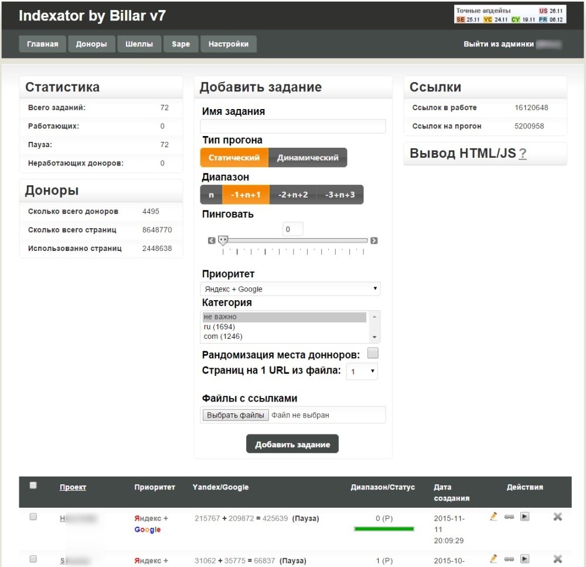Click slider left arrow under Пинговать
The width and height of the screenshot is (586, 567).
[x=212, y=240]
